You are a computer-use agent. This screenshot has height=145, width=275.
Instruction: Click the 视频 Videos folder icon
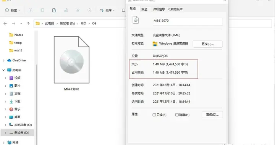tap(11, 78)
